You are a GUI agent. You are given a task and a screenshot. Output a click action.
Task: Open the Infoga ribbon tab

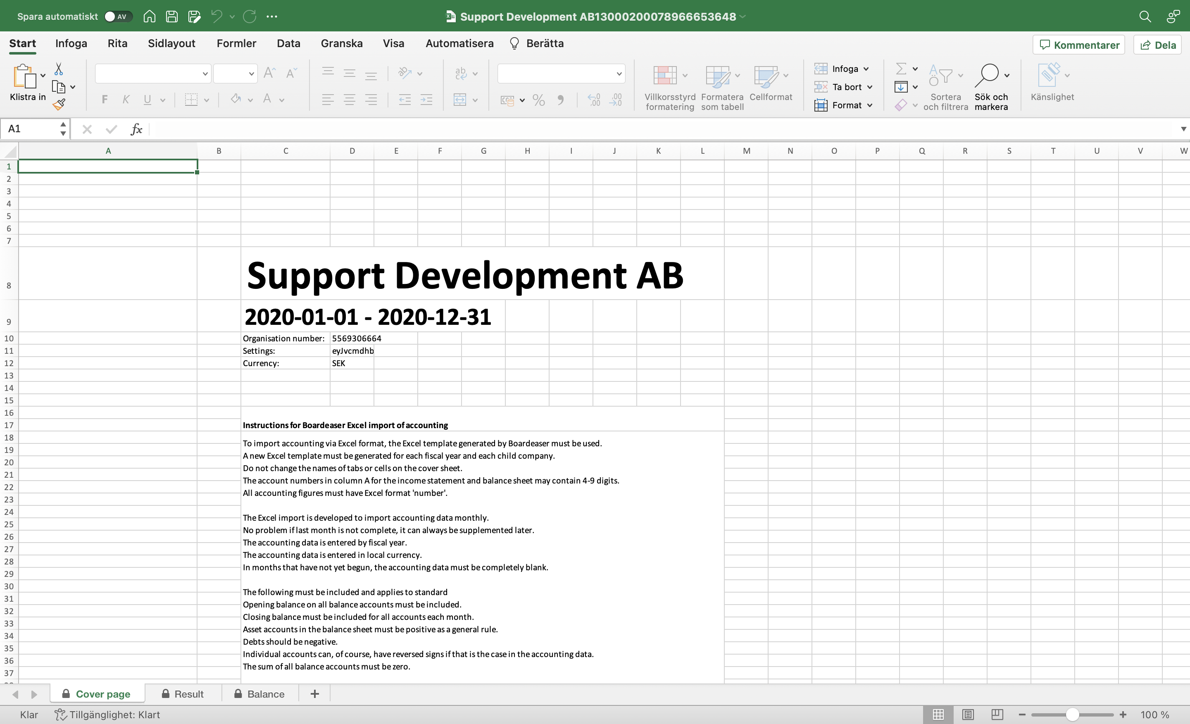click(x=71, y=43)
